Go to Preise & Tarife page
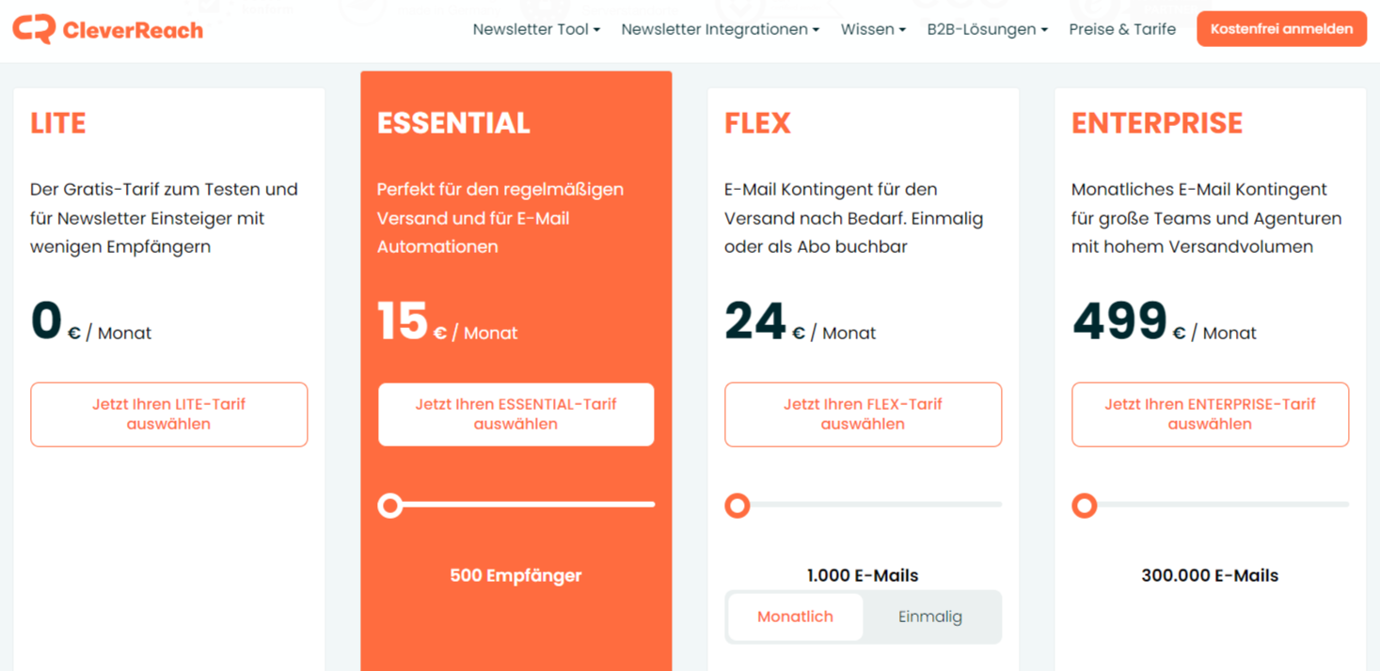Screen dimensions: 1380x671 click(x=1122, y=29)
